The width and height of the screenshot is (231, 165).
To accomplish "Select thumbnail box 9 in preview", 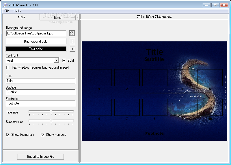I will pos(182,107).
